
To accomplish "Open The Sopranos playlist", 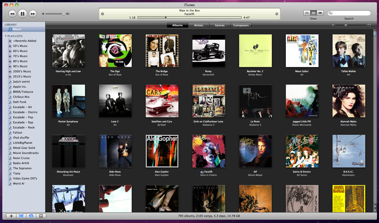I will click(x=24, y=168).
